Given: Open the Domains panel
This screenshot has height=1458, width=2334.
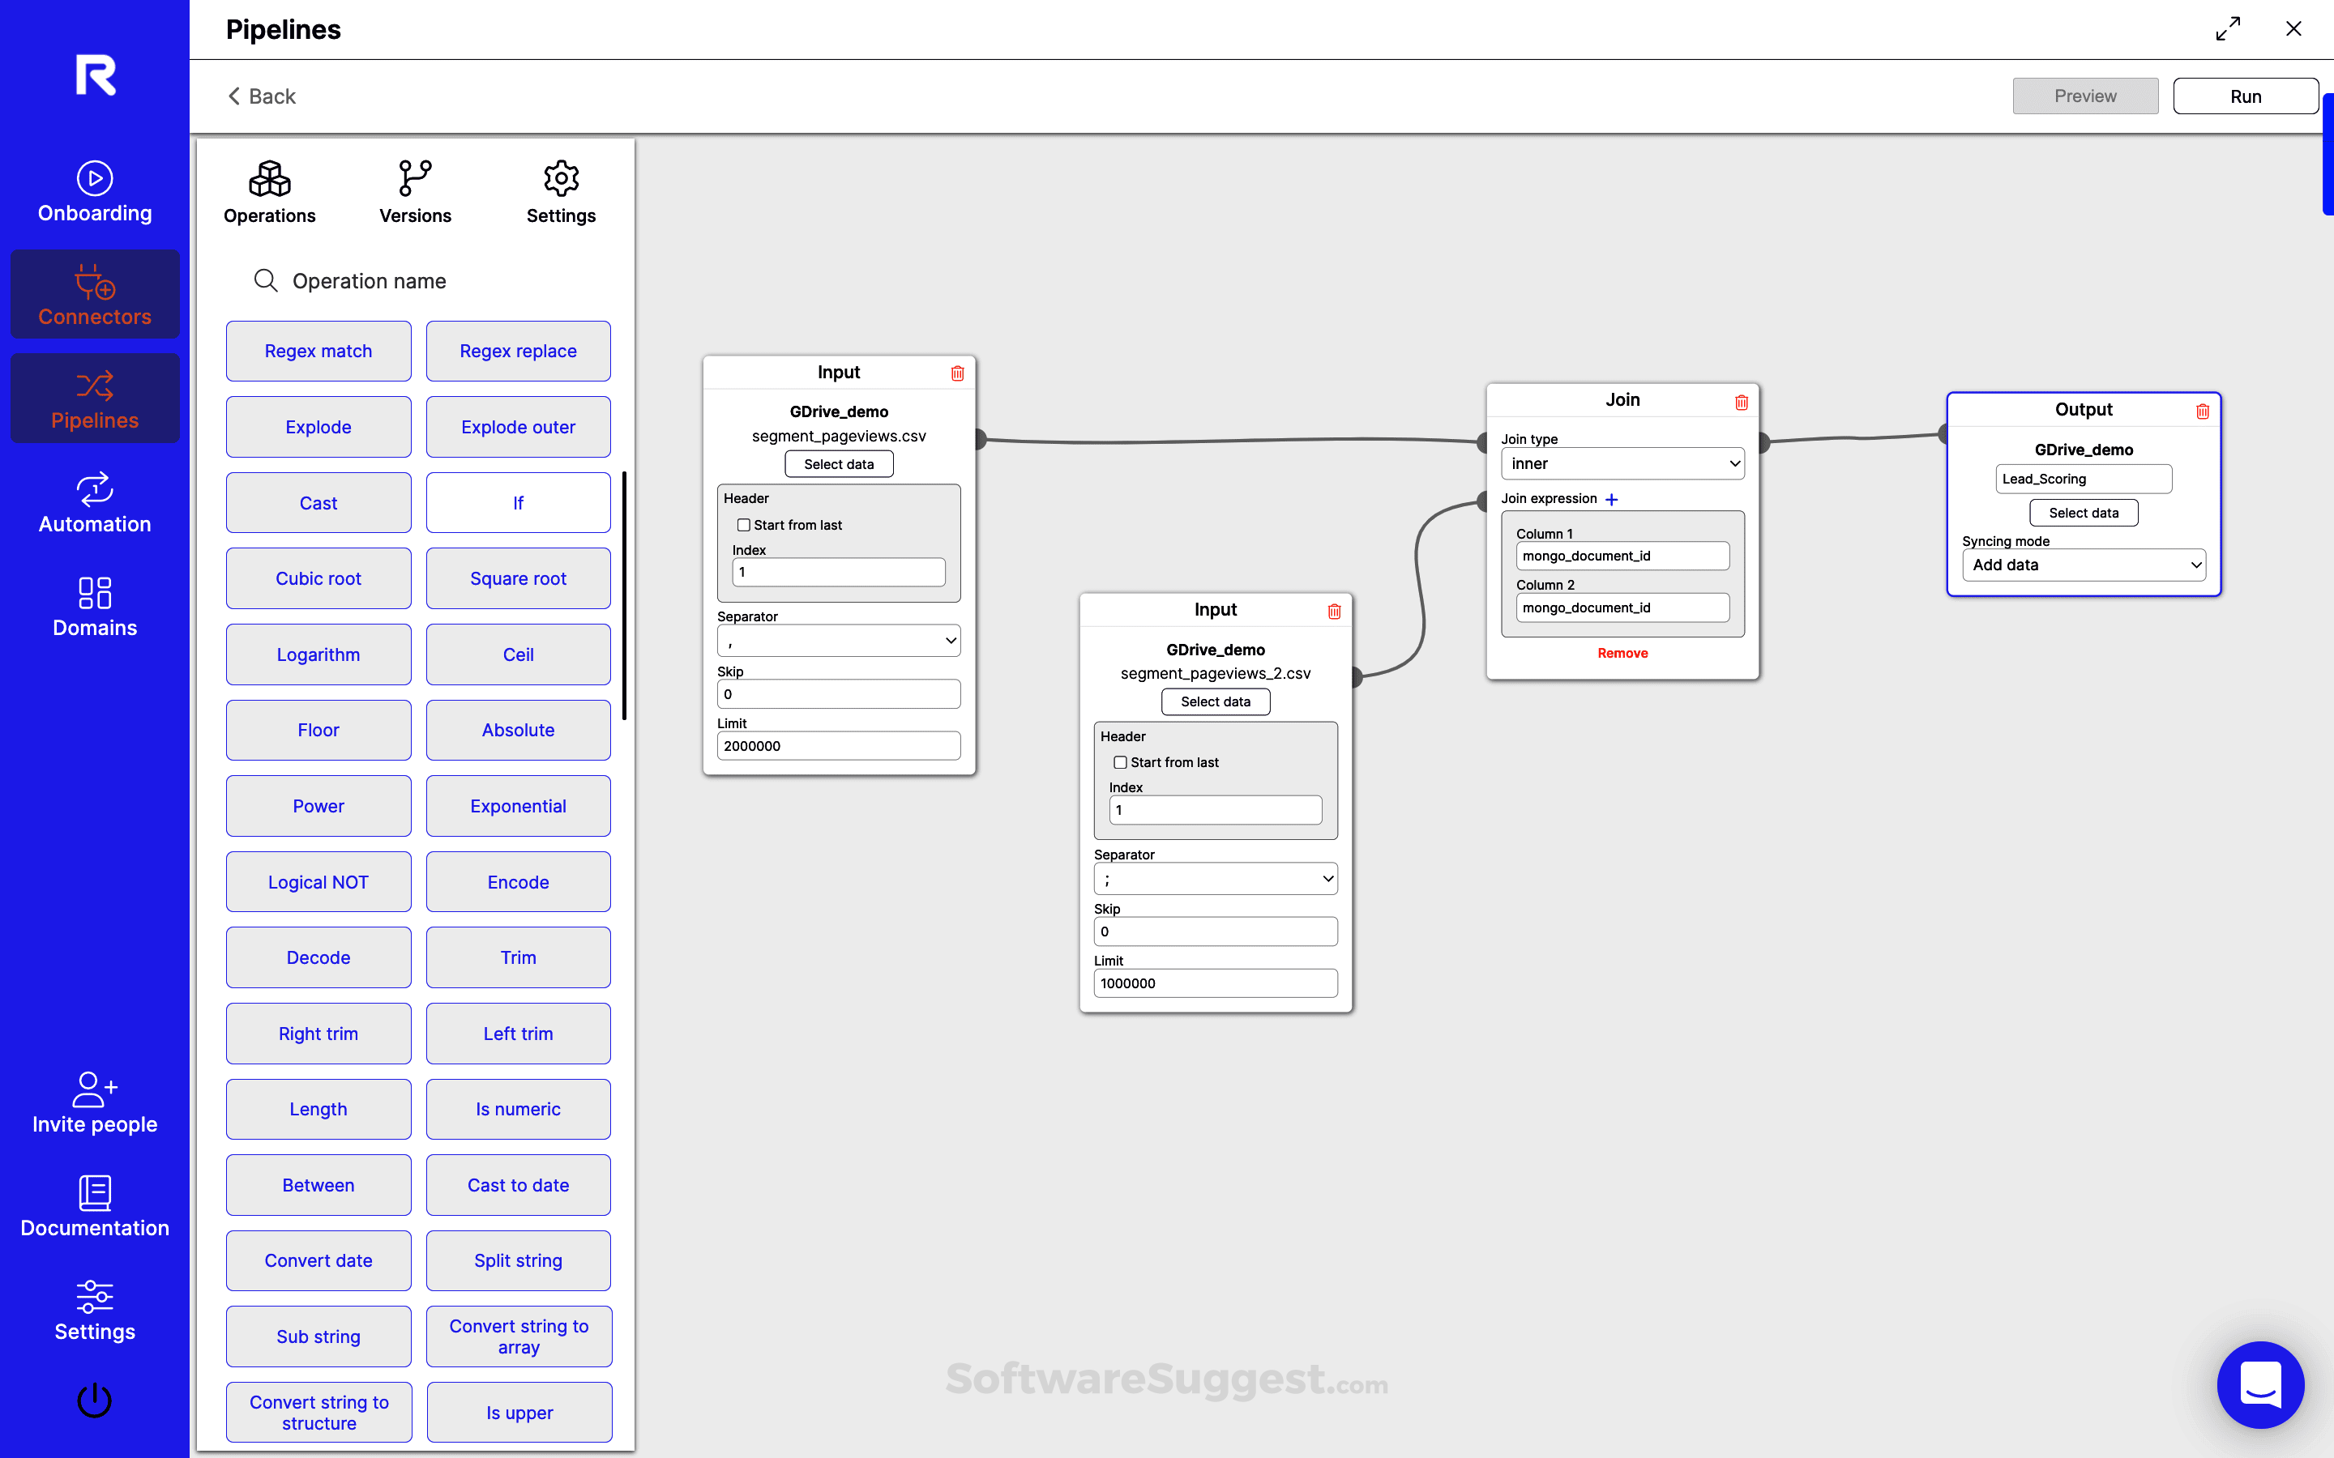Looking at the screenshot, I should click(93, 606).
